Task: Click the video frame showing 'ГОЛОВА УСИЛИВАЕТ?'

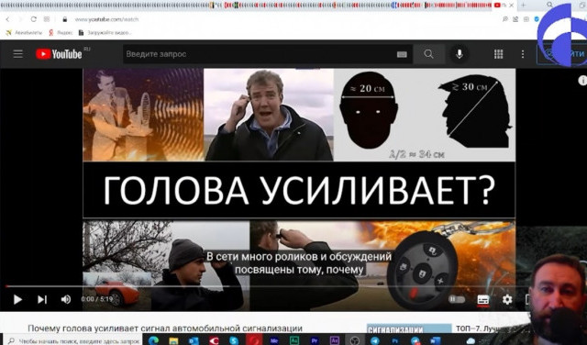Action: [299, 190]
